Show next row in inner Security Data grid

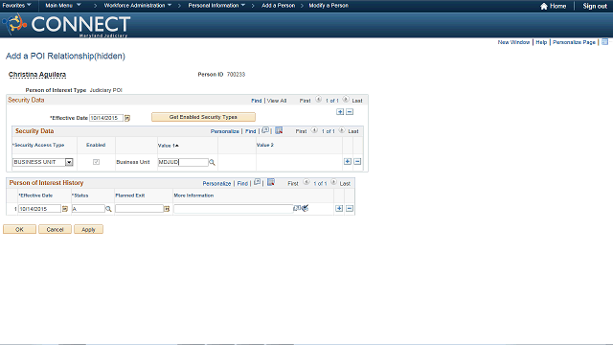(x=342, y=130)
